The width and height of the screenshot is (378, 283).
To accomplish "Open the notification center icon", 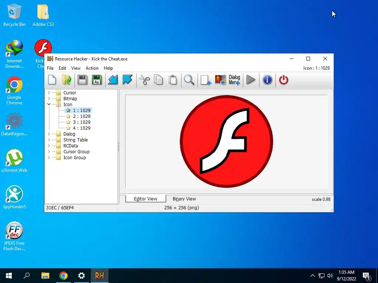I will [367, 276].
